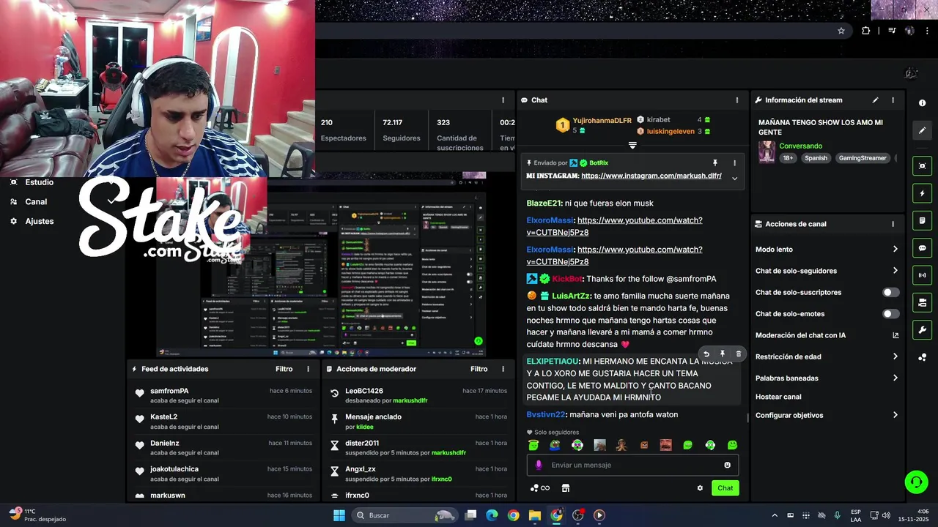938x527 pixels.
Task: Toggle the document panel icon in right sidebar
Action: [x=922, y=221]
